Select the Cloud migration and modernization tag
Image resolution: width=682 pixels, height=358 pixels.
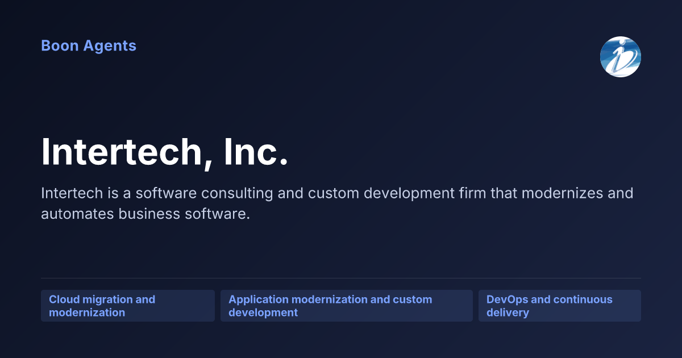128,306
